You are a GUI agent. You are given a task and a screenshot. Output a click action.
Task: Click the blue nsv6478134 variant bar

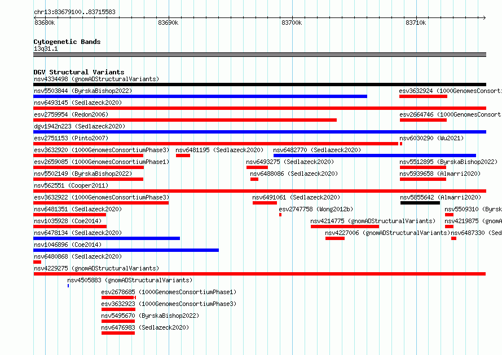(x=107, y=238)
